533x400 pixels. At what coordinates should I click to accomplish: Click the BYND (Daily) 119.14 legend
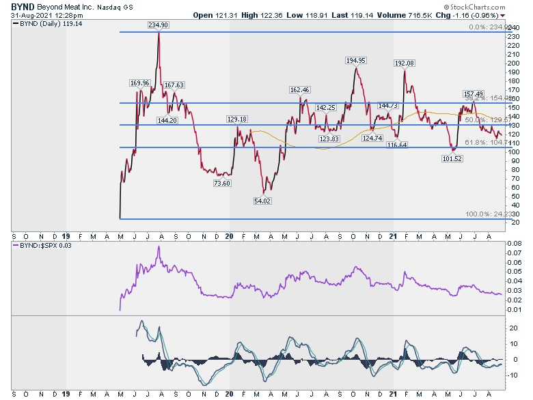(x=48, y=24)
